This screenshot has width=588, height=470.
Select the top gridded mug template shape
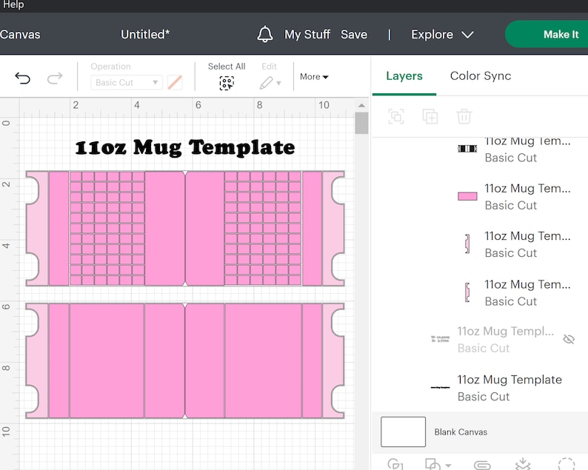pos(185,229)
